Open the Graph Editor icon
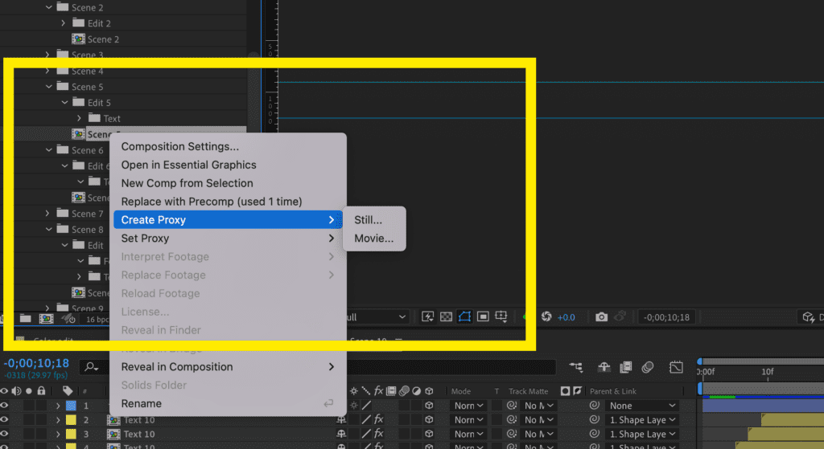The height and width of the screenshot is (449, 824). pyautogui.click(x=676, y=367)
